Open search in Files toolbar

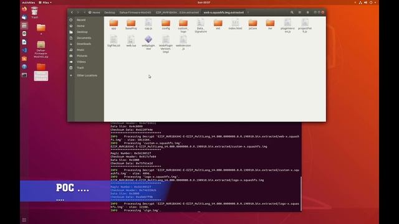[292, 12]
